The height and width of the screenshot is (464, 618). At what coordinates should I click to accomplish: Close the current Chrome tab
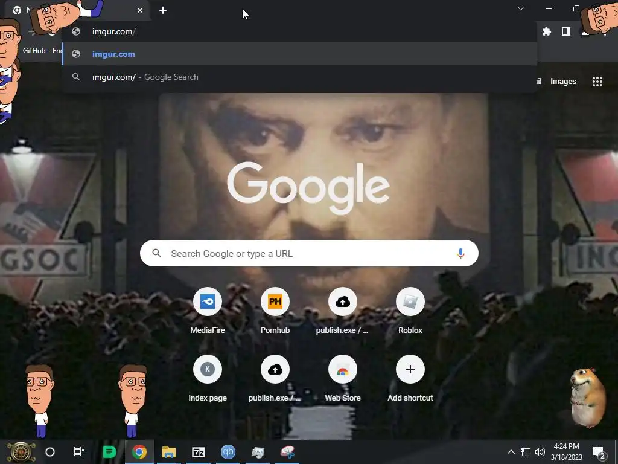[x=140, y=10]
